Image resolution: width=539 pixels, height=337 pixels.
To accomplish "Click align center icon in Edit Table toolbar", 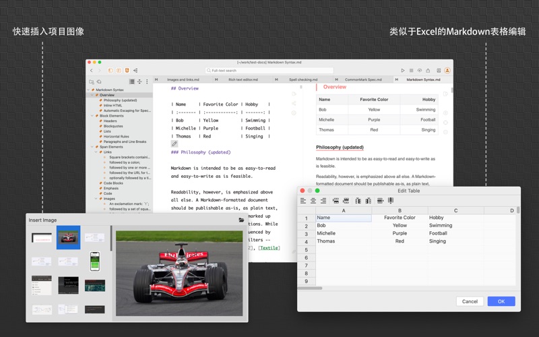I will pos(313,201).
